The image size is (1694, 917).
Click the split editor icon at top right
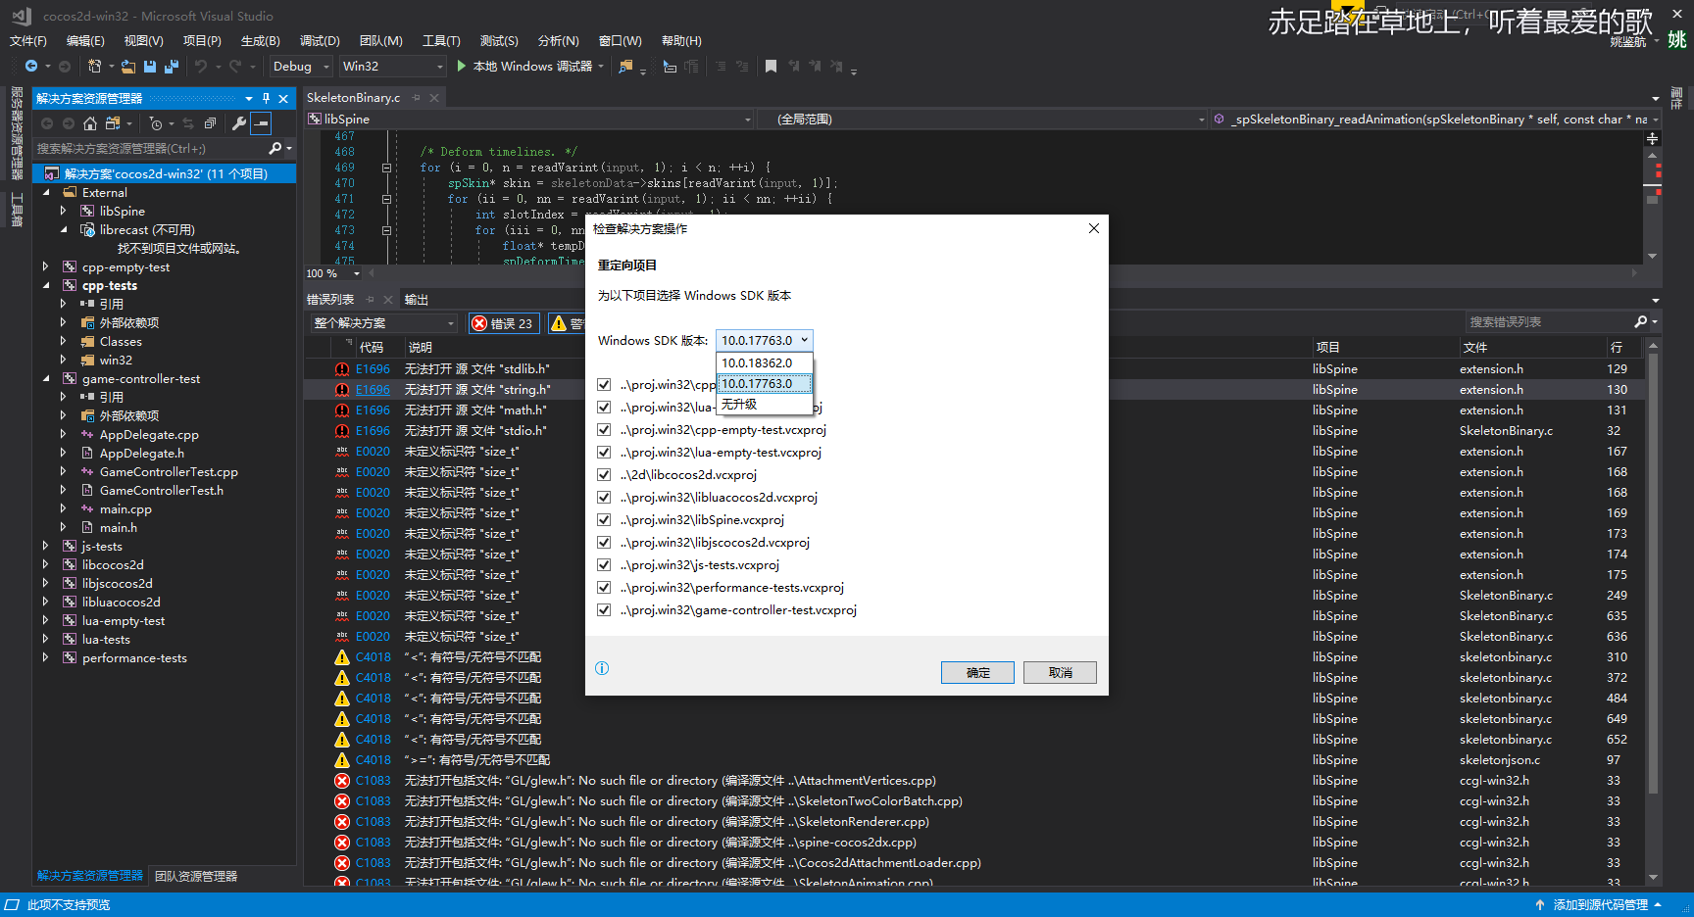[1653, 139]
